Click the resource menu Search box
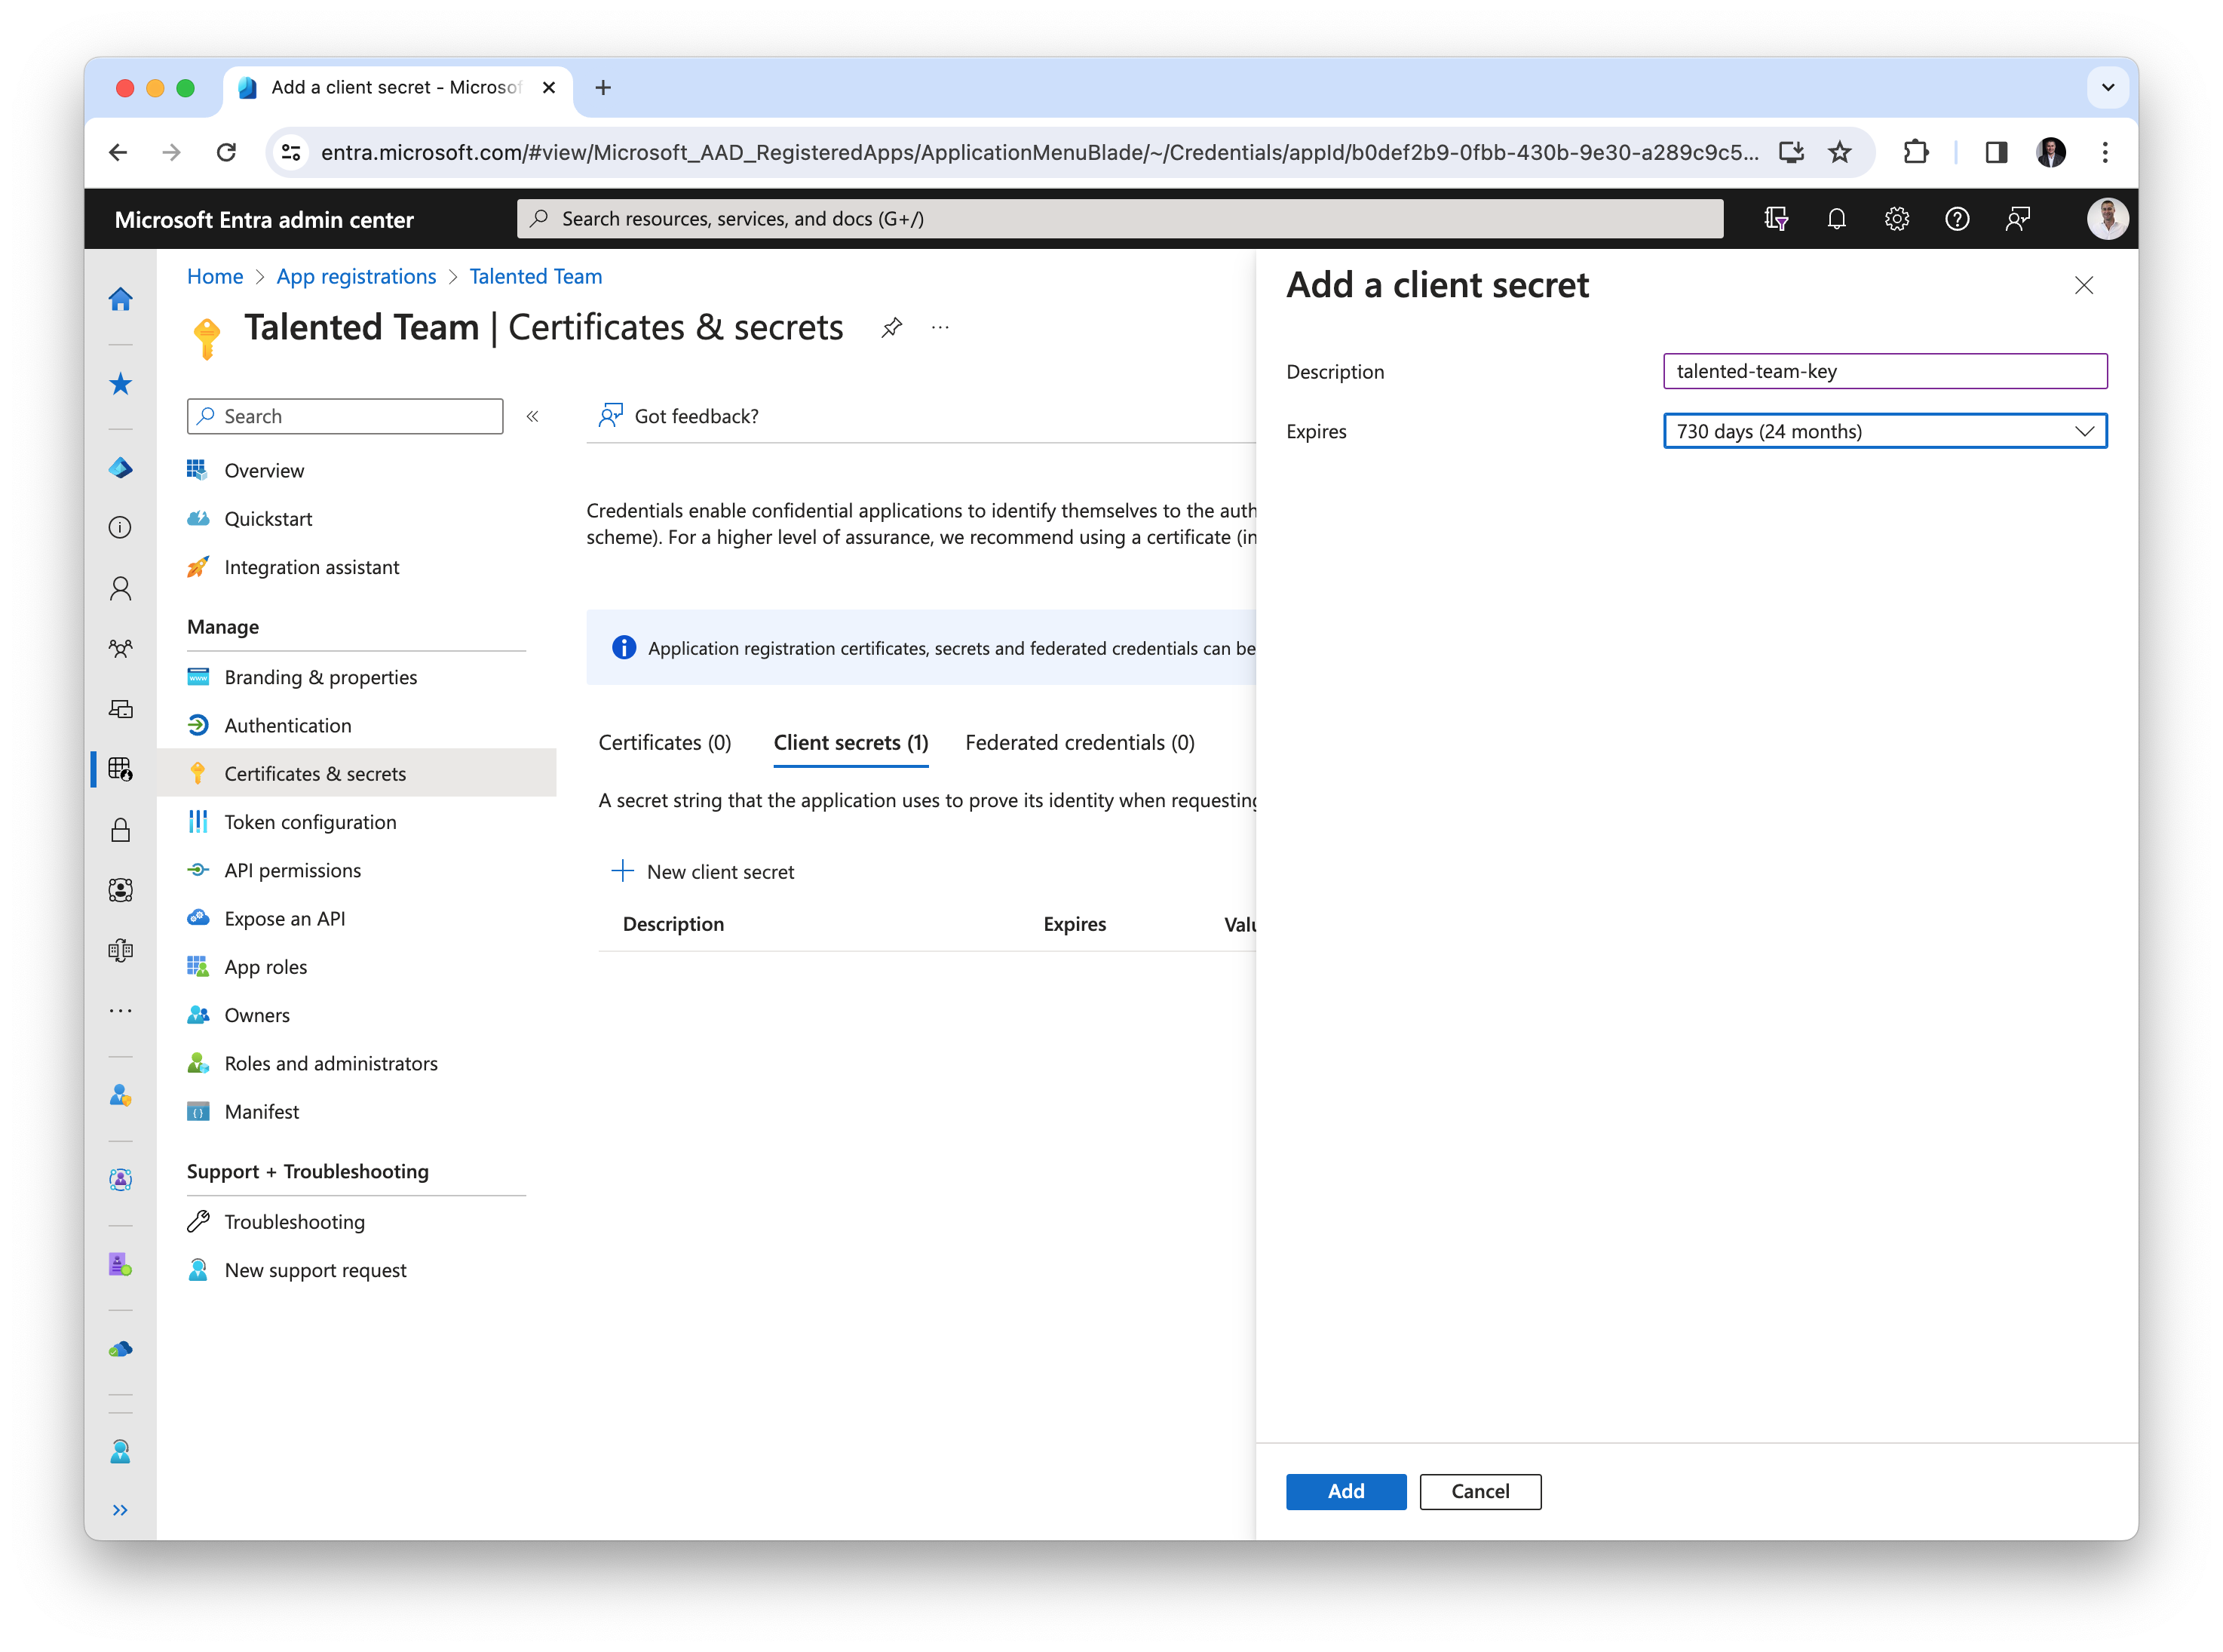This screenshot has width=2223, height=1652. pos(345,416)
